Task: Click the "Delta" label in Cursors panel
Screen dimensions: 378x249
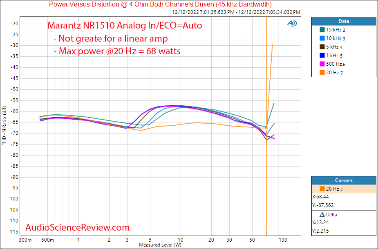Action: pos(331,215)
